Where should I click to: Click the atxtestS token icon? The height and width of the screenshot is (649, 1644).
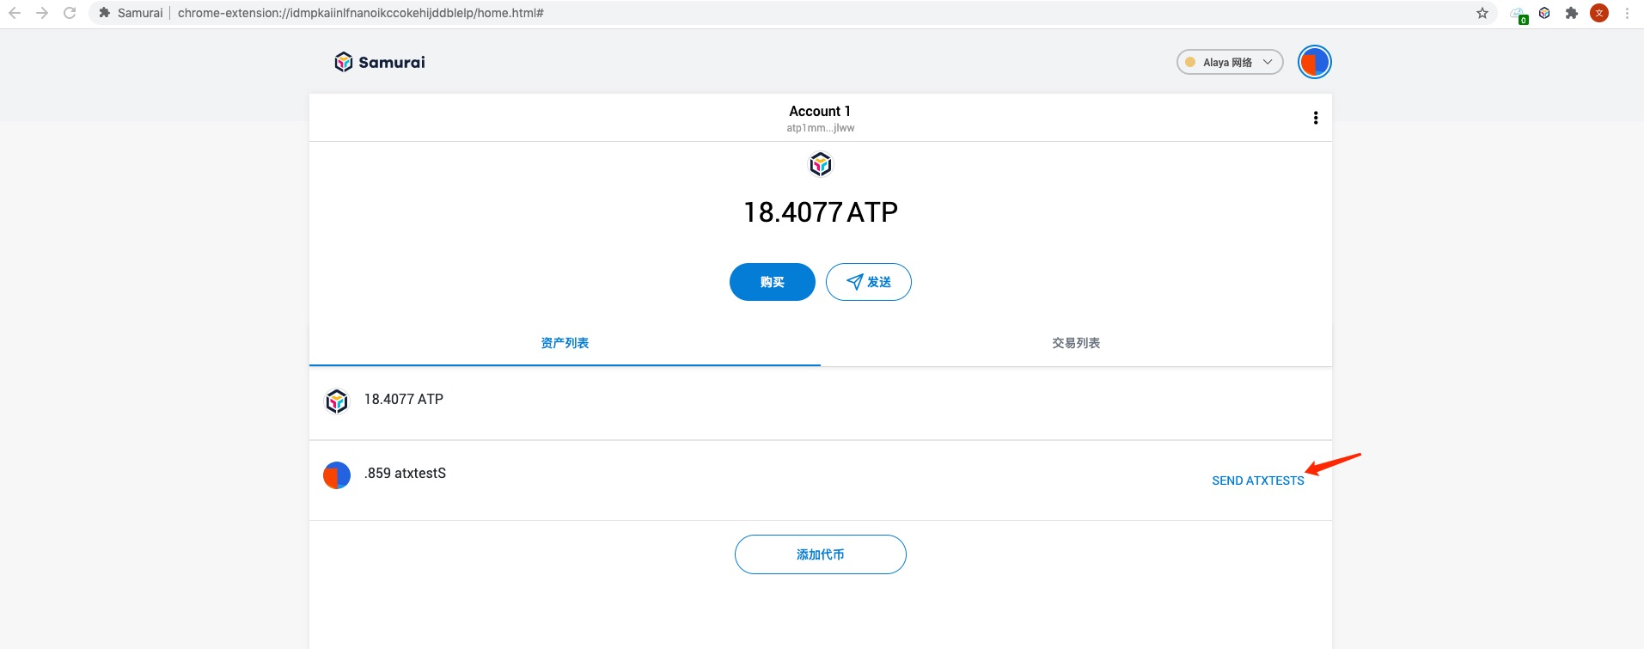337,475
